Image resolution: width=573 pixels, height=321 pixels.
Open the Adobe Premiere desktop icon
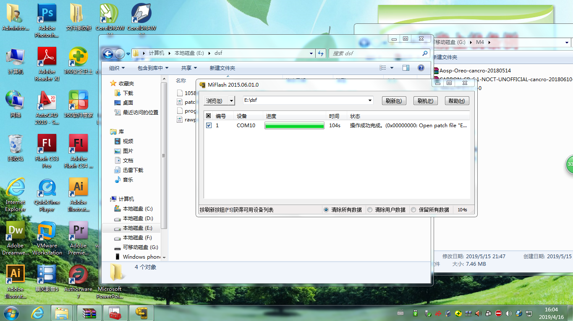78,238
